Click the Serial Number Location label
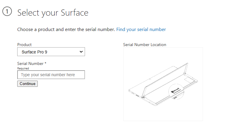The height and width of the screenshot is (124, 235). point(145,45)
